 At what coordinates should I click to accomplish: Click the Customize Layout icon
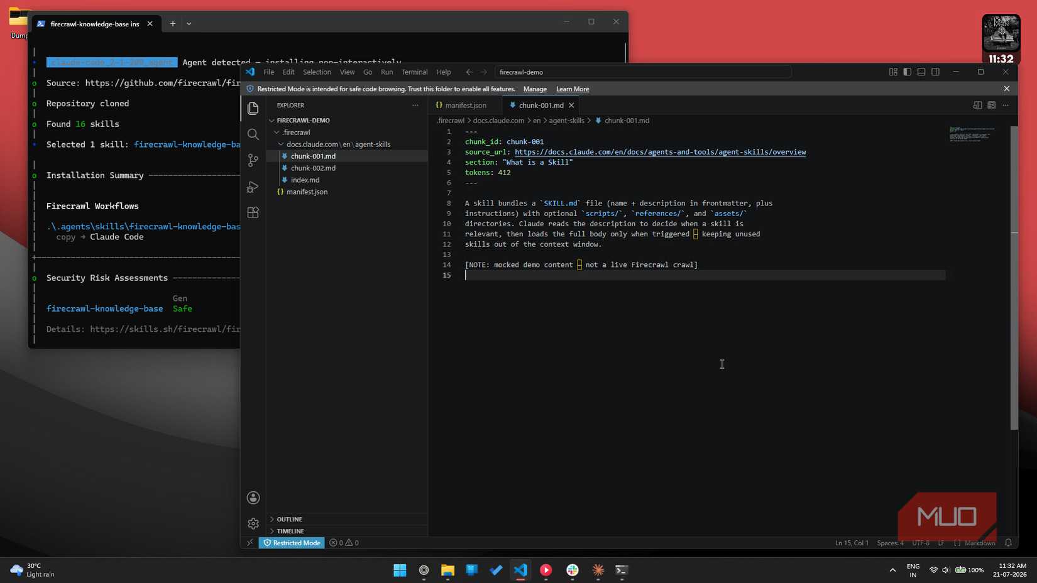[893, 72]
